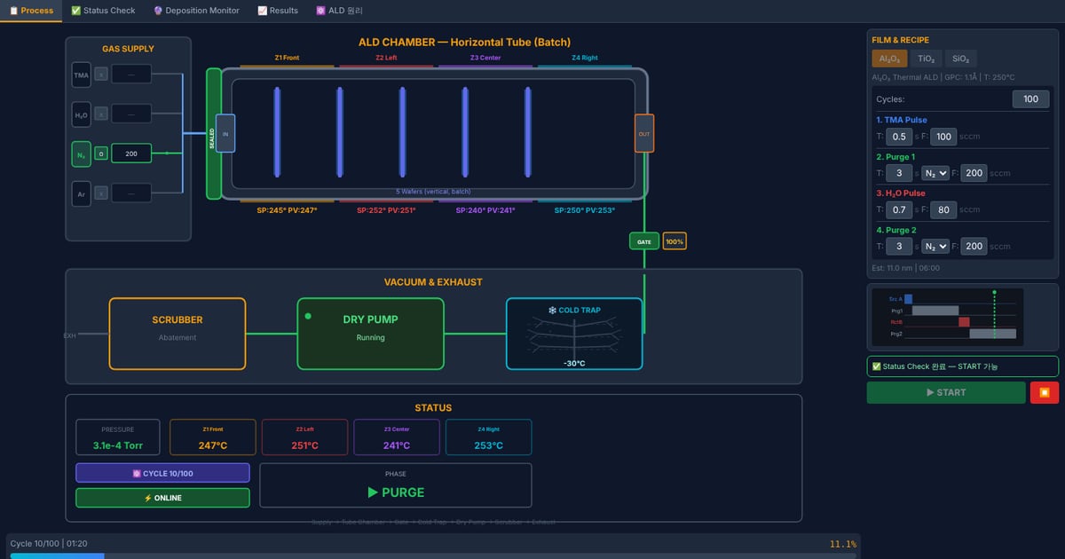1065x559 pixels.
Task: Open the ALD 원리 tab
Action: (339, 11)
